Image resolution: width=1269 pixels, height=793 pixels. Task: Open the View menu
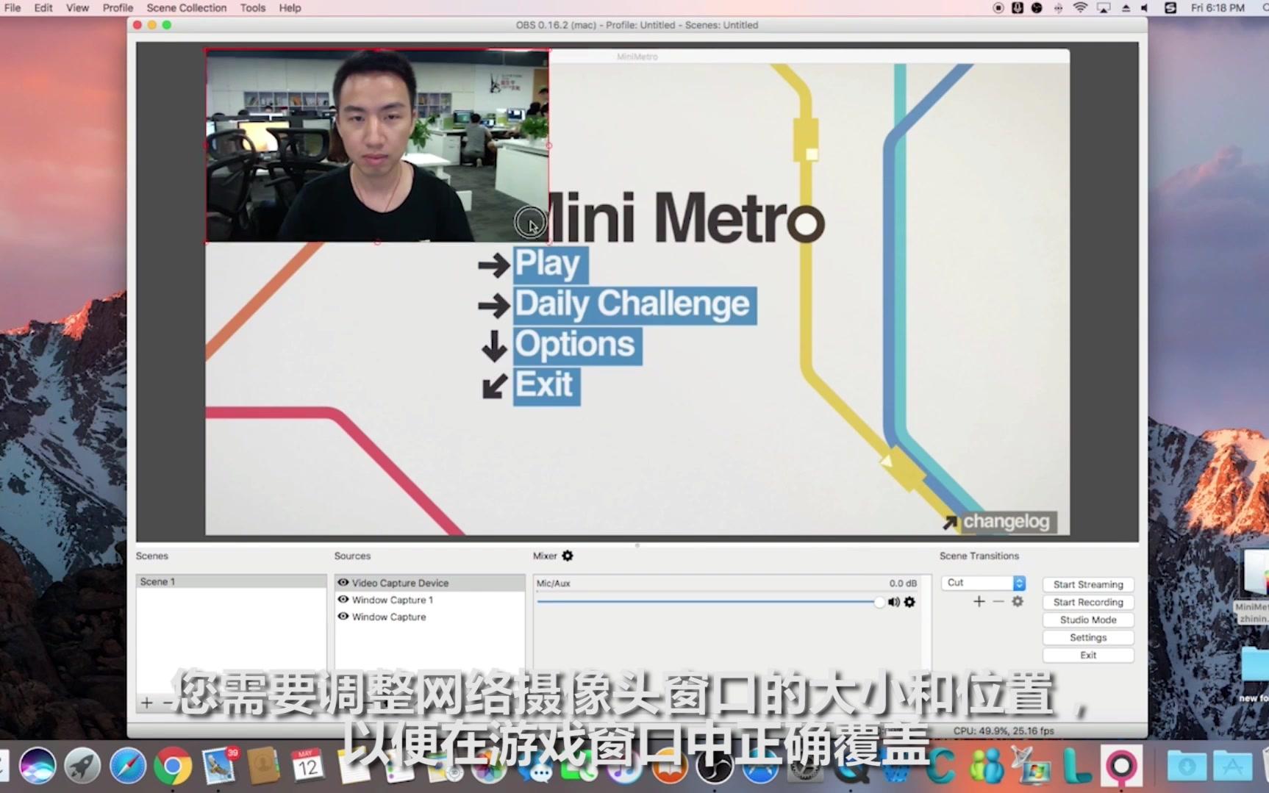click(x=77, y=8)
